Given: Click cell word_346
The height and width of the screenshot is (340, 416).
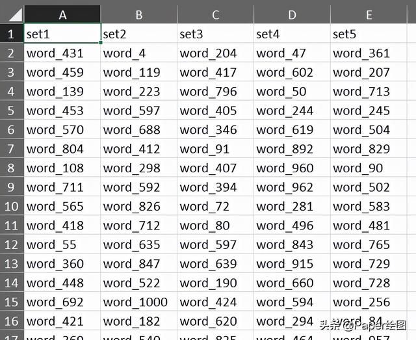Looking at the screenshot, I should coord(215,129).
